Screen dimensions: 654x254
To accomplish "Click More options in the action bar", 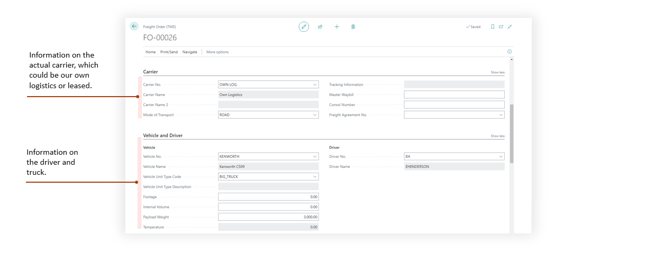I will [217, 52].
